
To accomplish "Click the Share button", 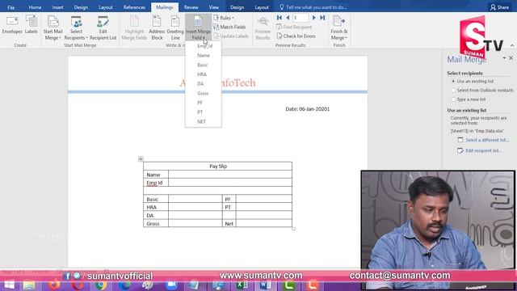I will (499, 7).
